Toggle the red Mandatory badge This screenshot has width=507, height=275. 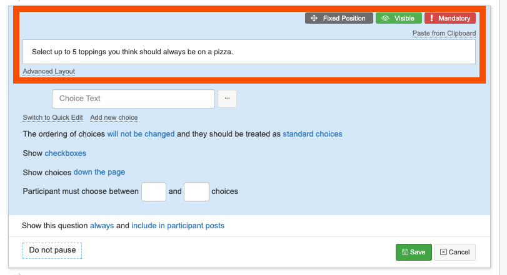point(449,19)
